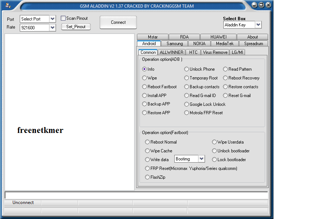Open the Samsung tab
This screenshot has height=219, width=309.
click(x=175, y=43)
